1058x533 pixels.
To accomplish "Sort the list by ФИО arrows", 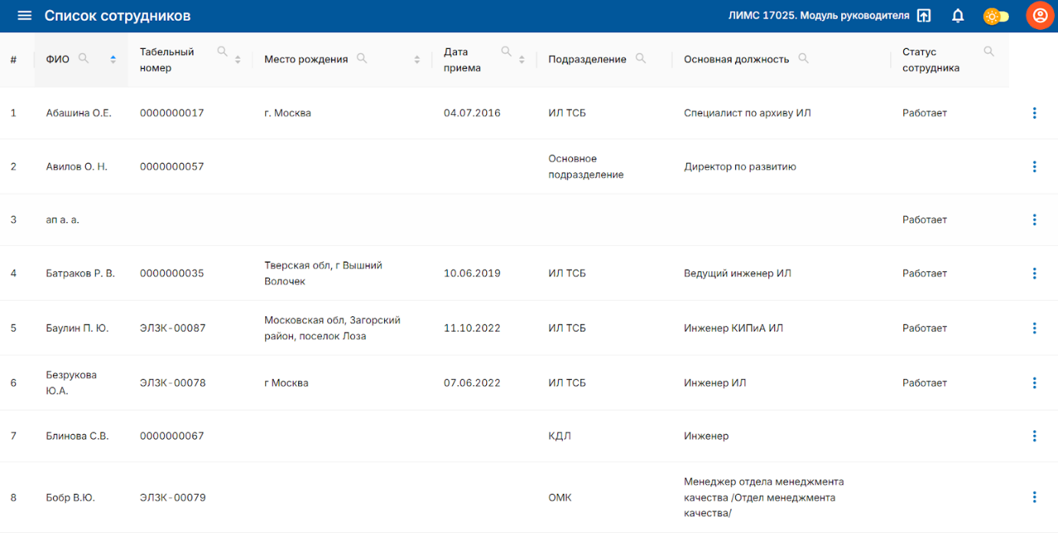I will [x=113, y=59].
